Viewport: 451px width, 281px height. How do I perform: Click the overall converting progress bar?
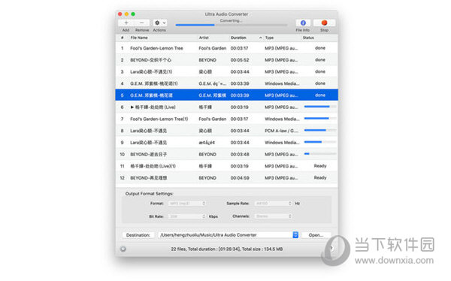(x=232, y=25)
